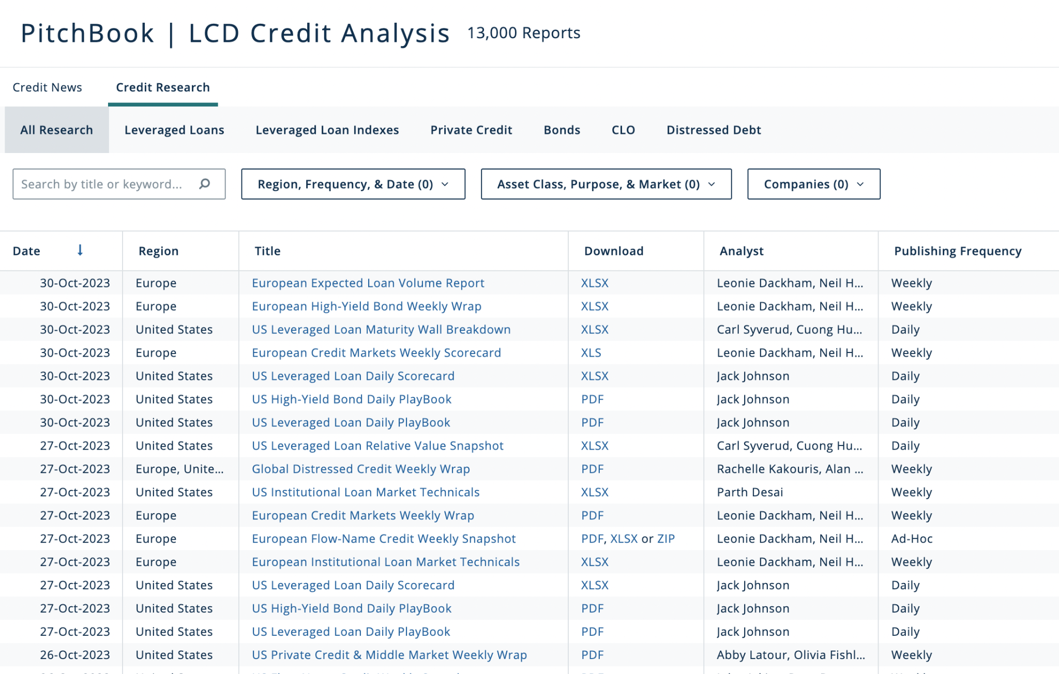Open 30-Oct US High-Yield Bond Daily PlayBook
1059x674 pixels.
point(352,400)
